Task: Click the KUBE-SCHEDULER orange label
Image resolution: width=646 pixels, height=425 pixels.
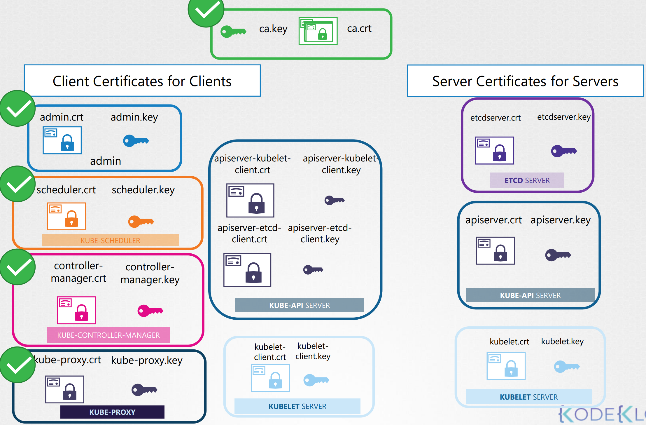Action: [110, 241]
